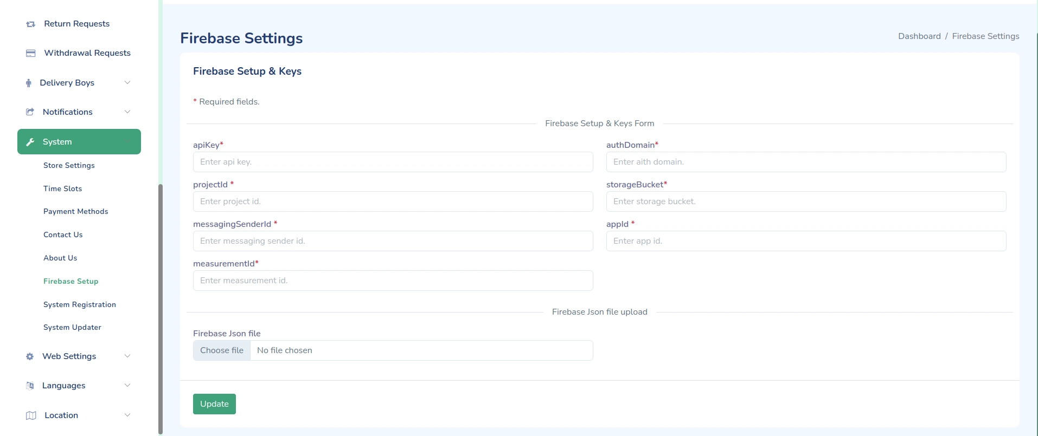Open the Languages menu label
Screen dimensions: 1038x436
point(64,385)
